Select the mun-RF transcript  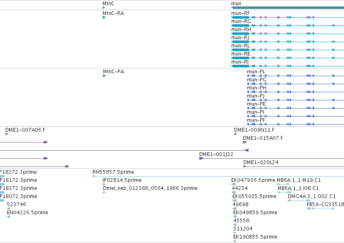[288, 17]
